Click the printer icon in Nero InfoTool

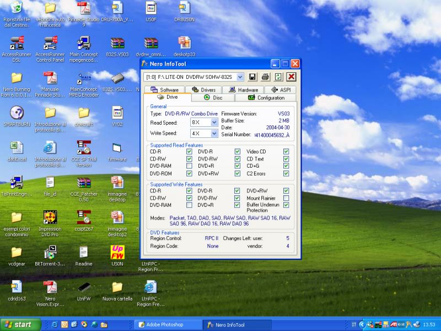pyautogui.click(x=265, y=77)
